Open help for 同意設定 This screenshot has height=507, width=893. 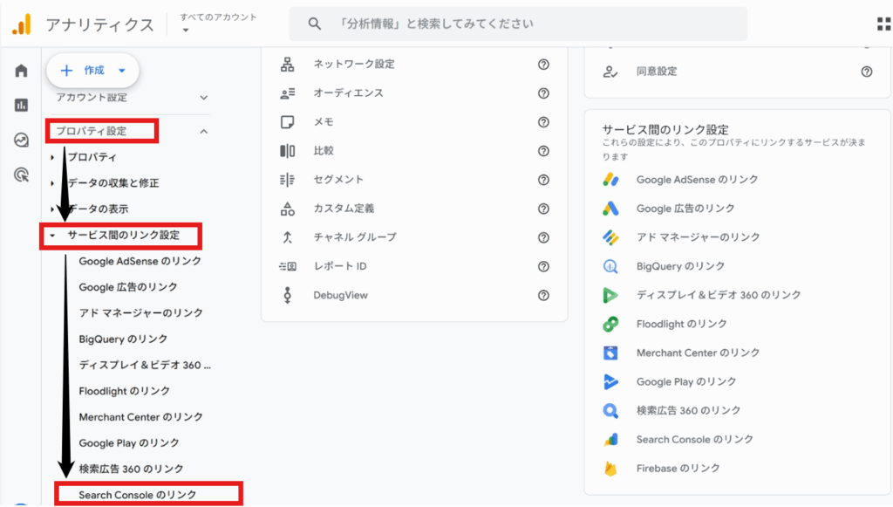867,72
